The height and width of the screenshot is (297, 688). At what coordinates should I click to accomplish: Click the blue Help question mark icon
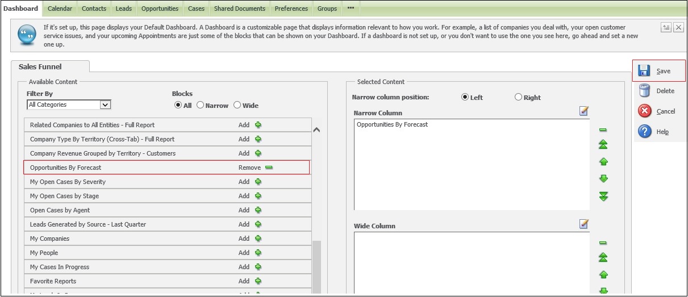[644, 132]
